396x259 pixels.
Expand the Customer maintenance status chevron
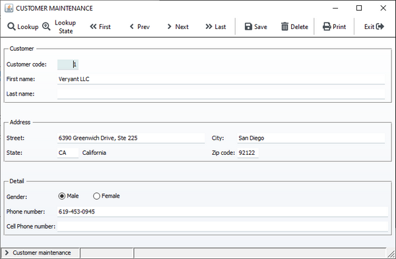[7, 252]
